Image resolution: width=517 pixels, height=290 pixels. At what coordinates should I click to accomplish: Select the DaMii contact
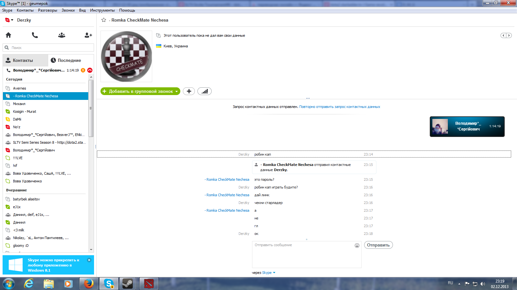coord(46,119)
